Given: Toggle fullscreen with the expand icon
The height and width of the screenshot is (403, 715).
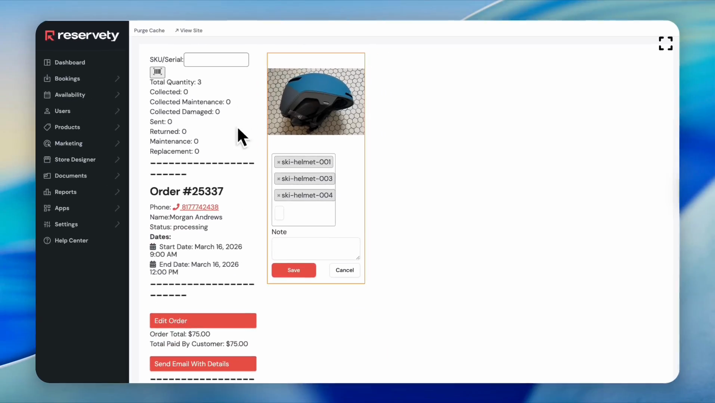Looking at the screenshot, I should pyautogui.click(x=665, y=43).
